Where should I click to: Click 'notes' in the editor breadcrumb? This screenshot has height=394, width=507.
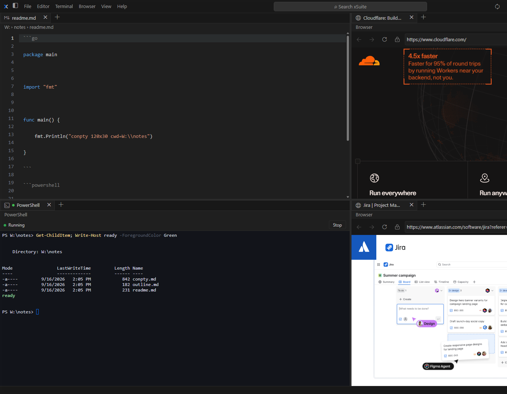[x=20, y=27]
